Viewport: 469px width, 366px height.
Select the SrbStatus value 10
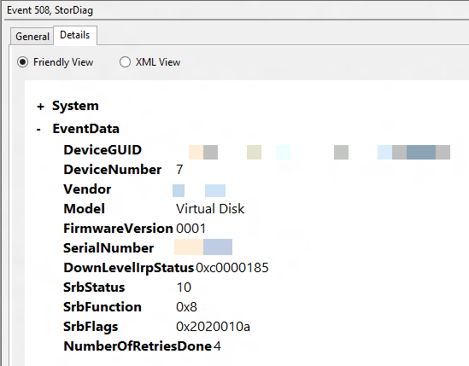pyautogui.click(x=184, y=288)
